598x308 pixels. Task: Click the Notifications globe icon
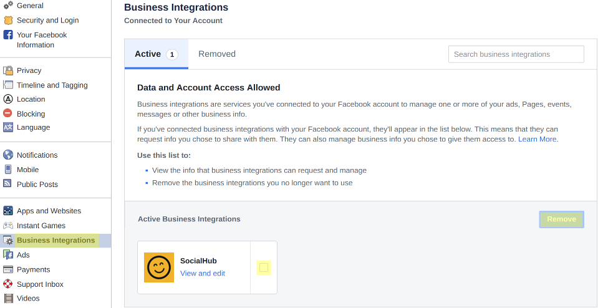(8, 155)
